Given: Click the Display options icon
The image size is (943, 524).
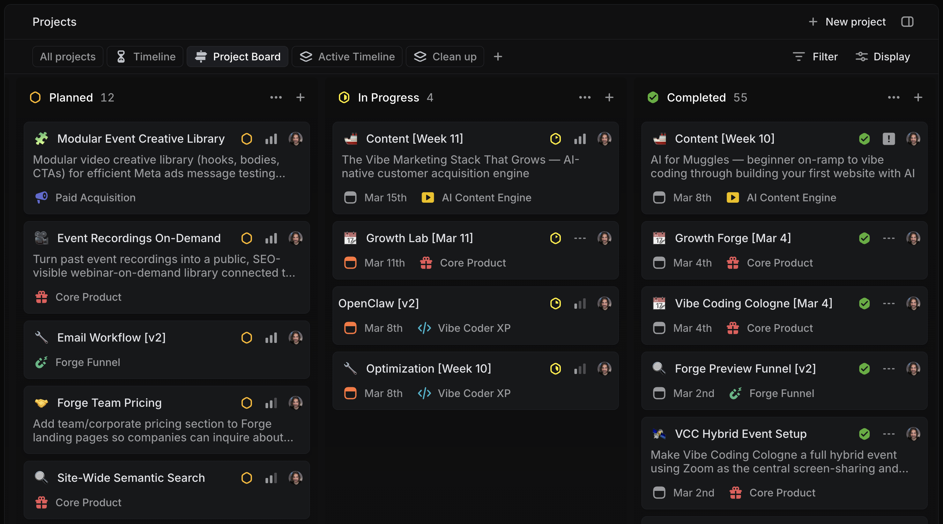Looking at the screenshot, I should pyautogui.click(x=862, y=57).
